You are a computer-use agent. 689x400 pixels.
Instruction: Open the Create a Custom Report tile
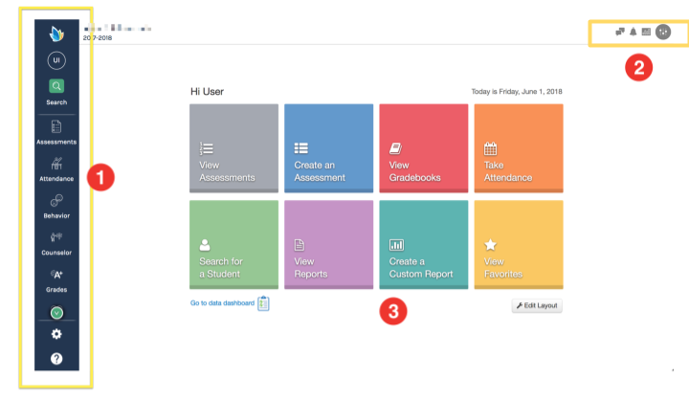[x=421, y=244]
